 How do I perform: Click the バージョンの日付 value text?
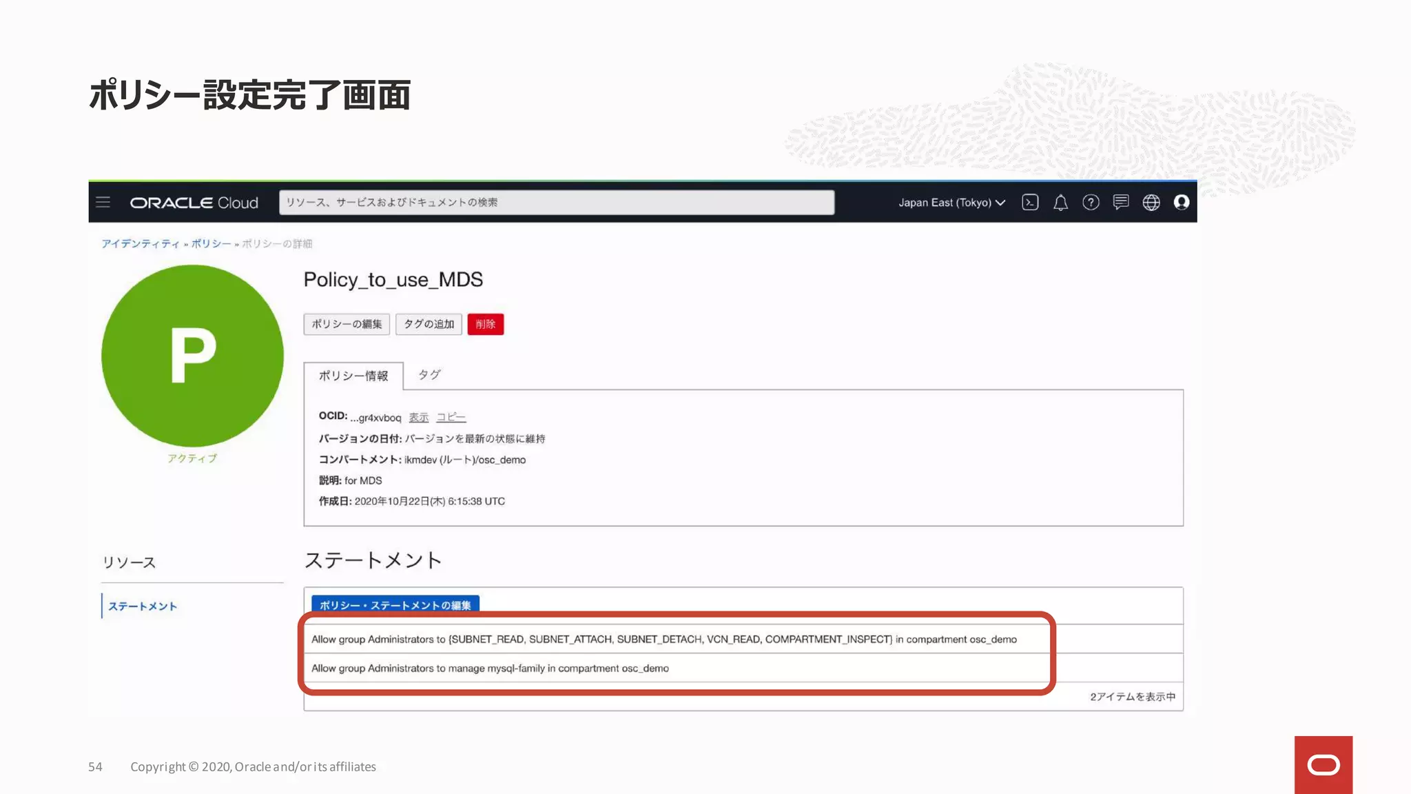pyautogui.click(x=475, y=438)
